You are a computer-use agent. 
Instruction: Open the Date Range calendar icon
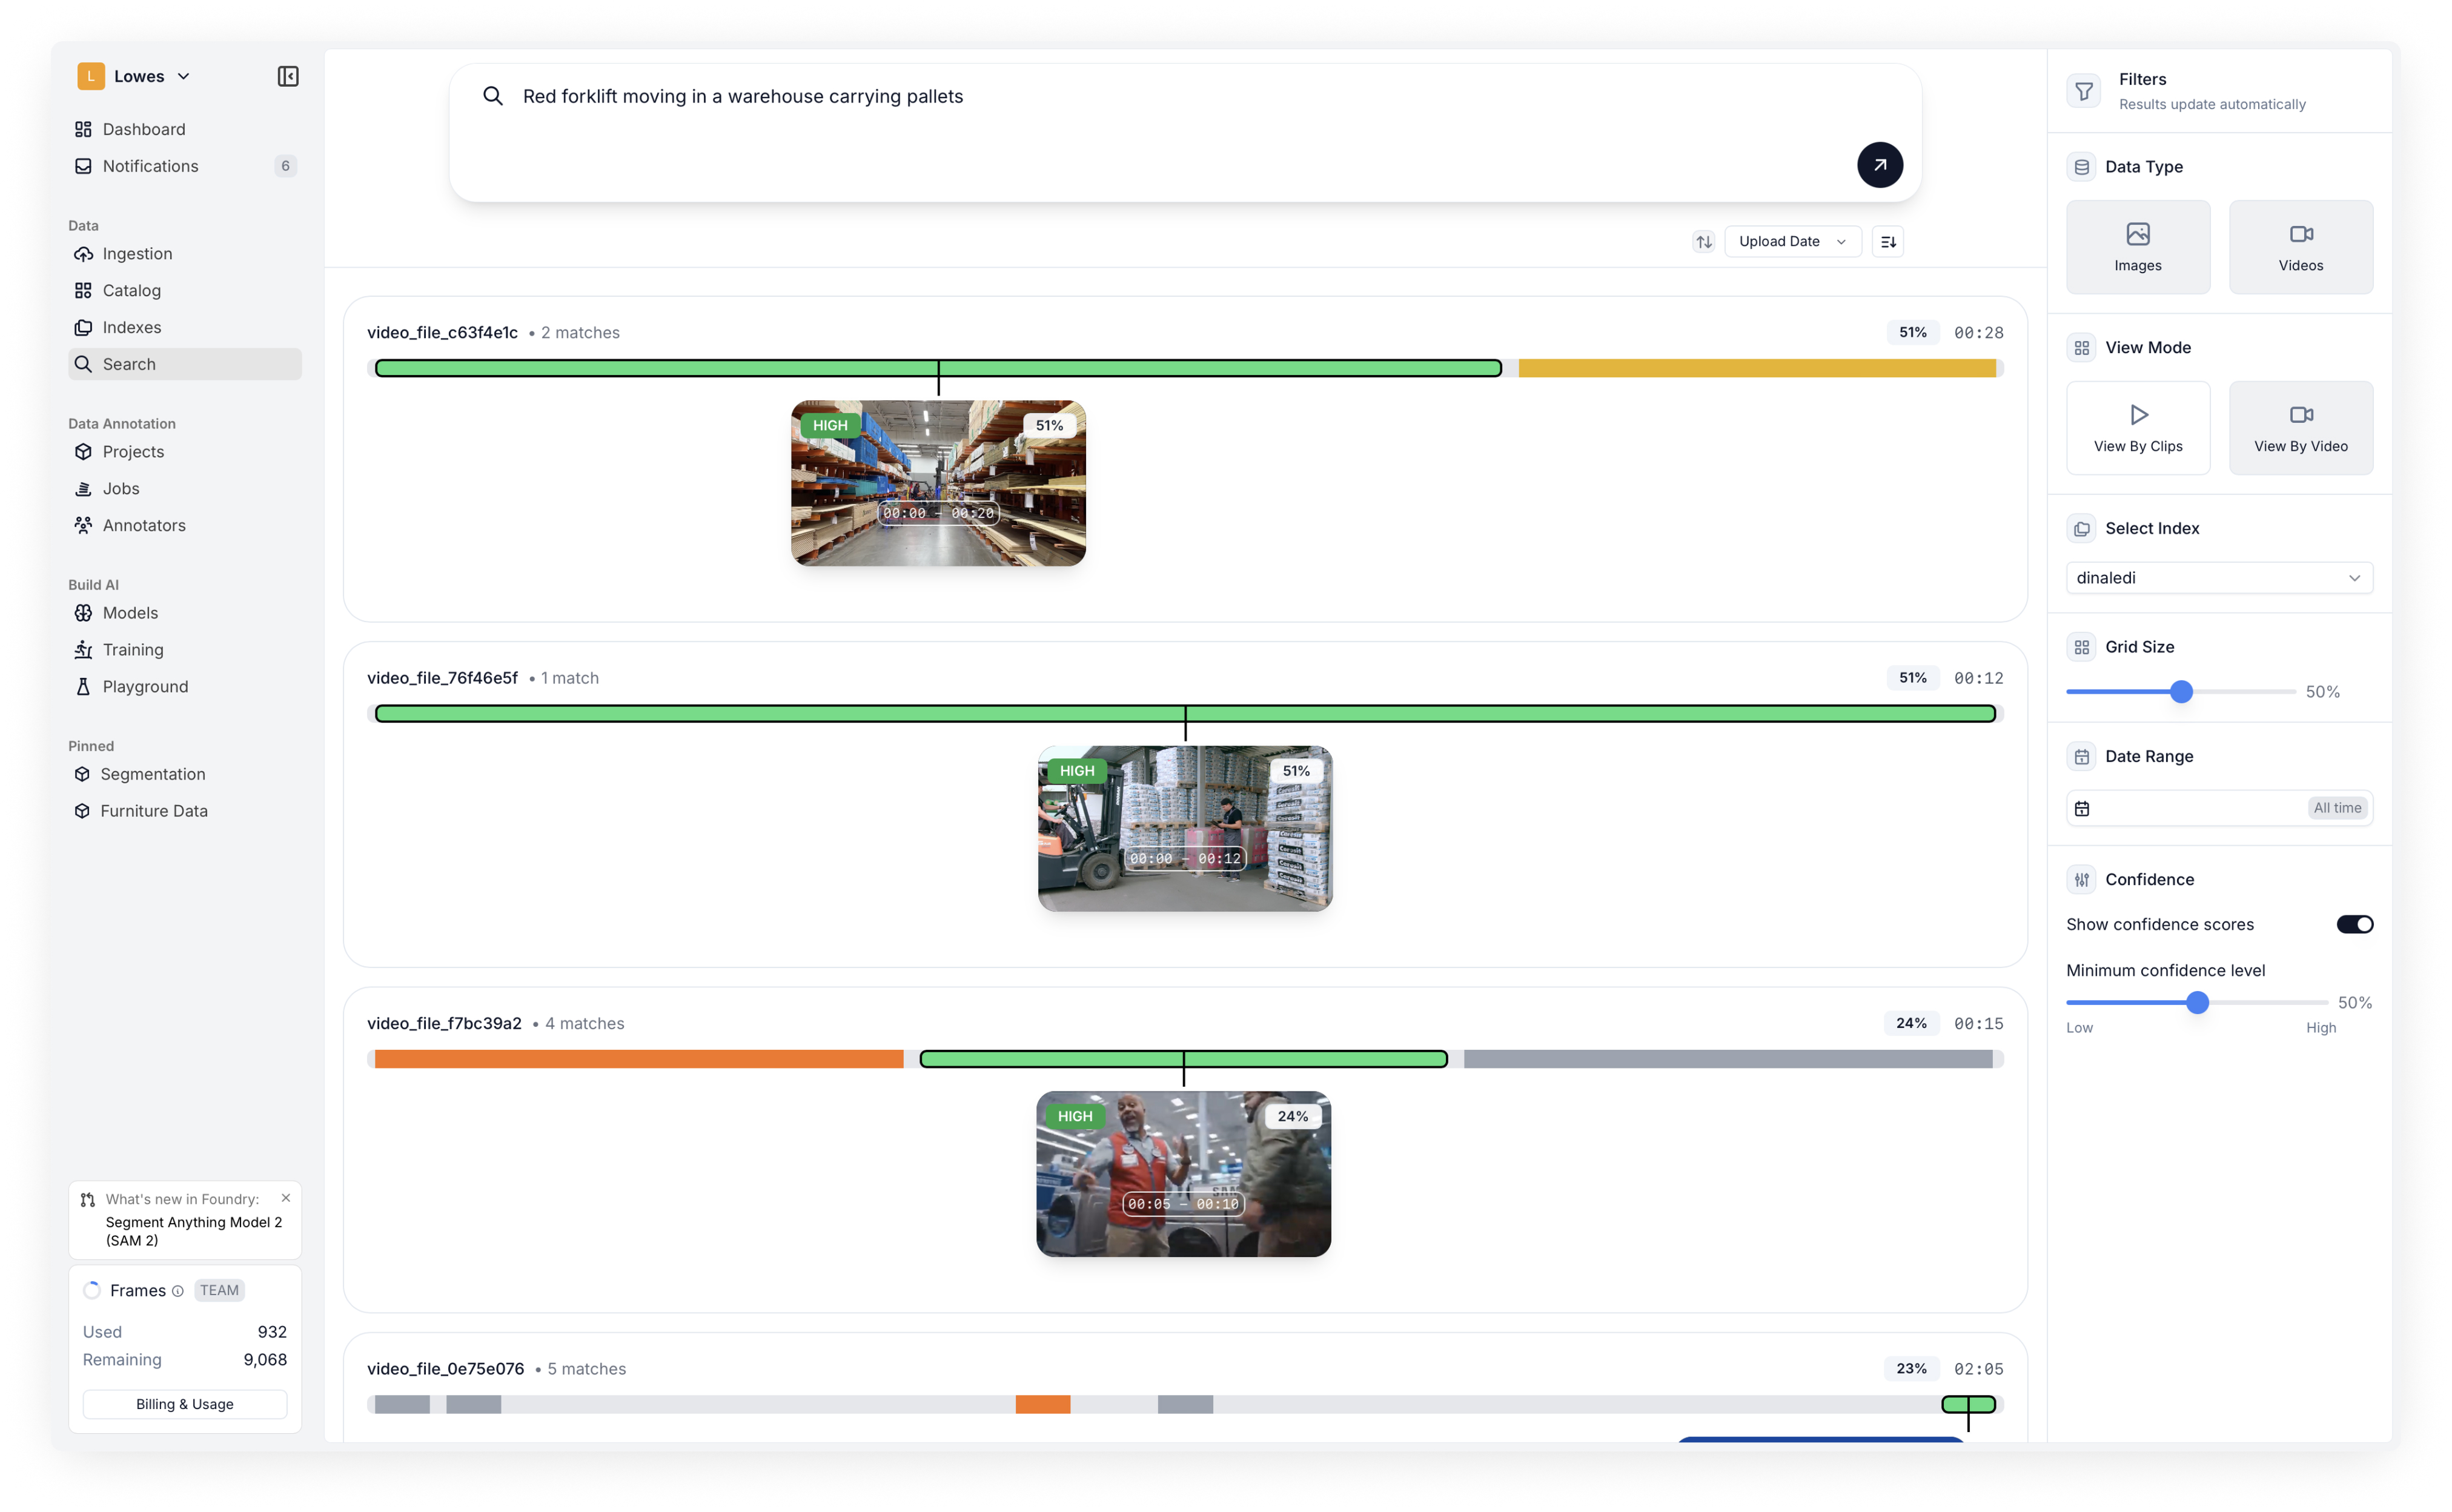2082,808
